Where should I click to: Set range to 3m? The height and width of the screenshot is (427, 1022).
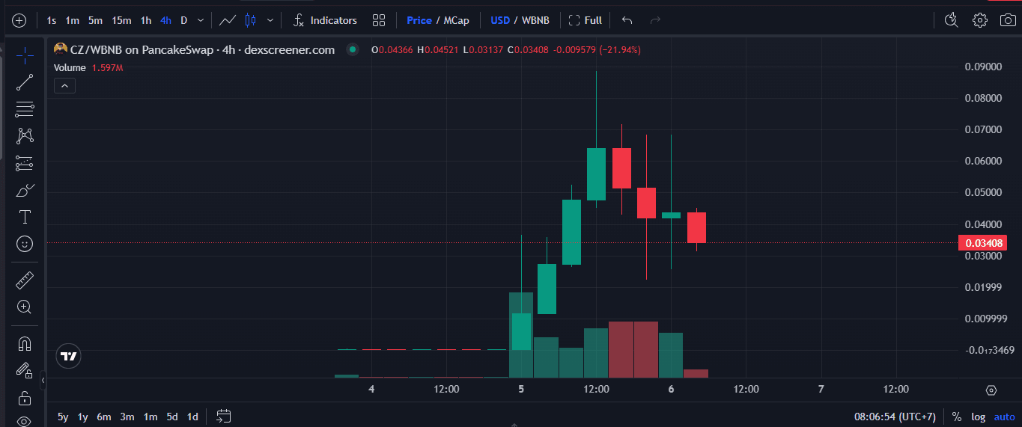[127, 417]
